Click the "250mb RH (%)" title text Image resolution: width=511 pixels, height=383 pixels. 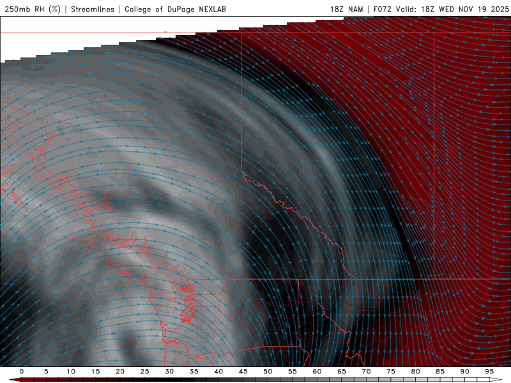click(33, 9)
